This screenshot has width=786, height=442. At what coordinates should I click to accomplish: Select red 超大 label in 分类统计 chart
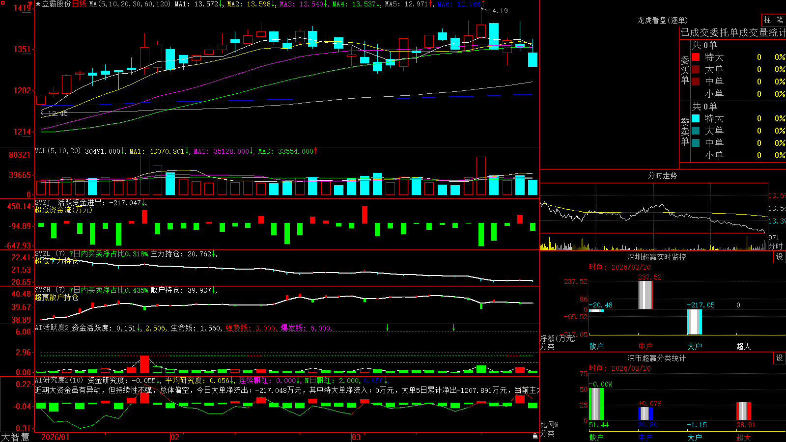(x=744, y=438)
